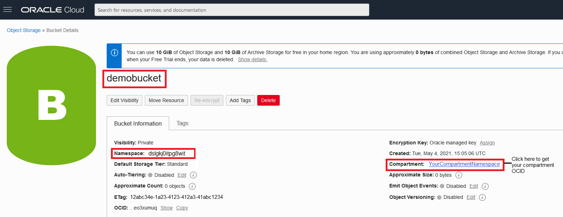The image size is (563, 217).
Task: Click the blue info banner icon
Action: coord(115,53)
